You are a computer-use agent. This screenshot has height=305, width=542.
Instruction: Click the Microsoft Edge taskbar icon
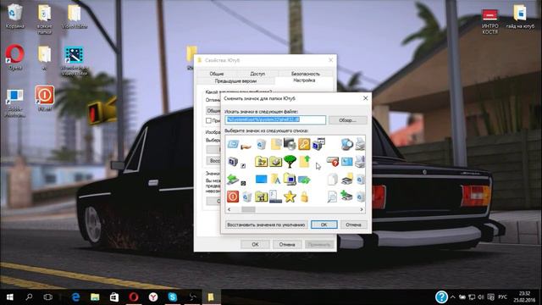(75, 297)
